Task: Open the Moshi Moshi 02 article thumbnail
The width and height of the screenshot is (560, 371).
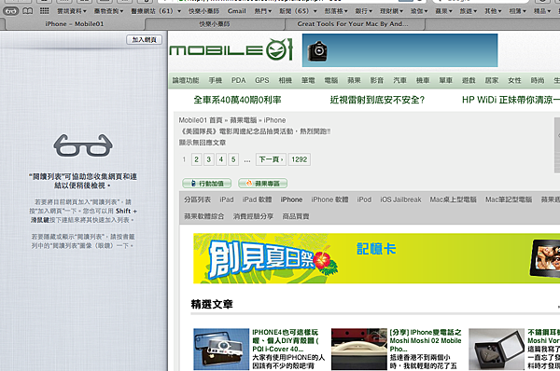Action: [x=359, y=350]
